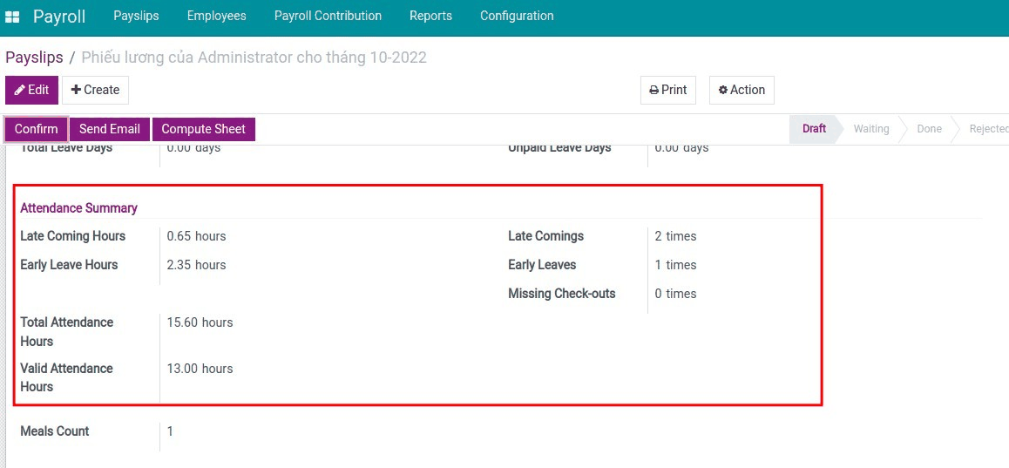Click the Create button
Viewport: 1009px width, 468px height.
click(95, 90)
